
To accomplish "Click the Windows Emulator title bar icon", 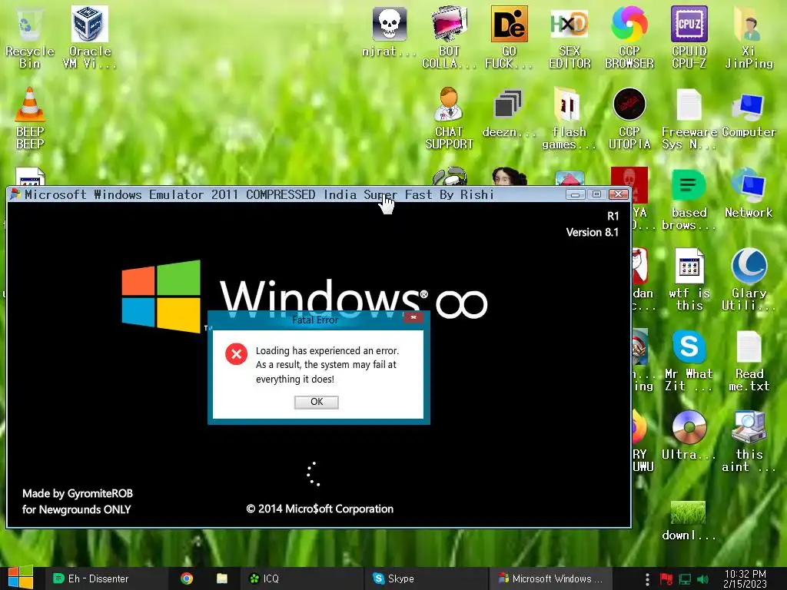I will click(x=15, y=194).
